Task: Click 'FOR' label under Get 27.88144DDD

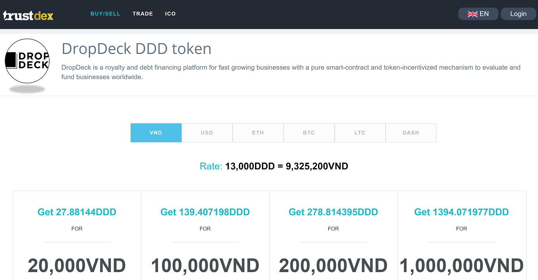Action: click(x=77, y=229)
